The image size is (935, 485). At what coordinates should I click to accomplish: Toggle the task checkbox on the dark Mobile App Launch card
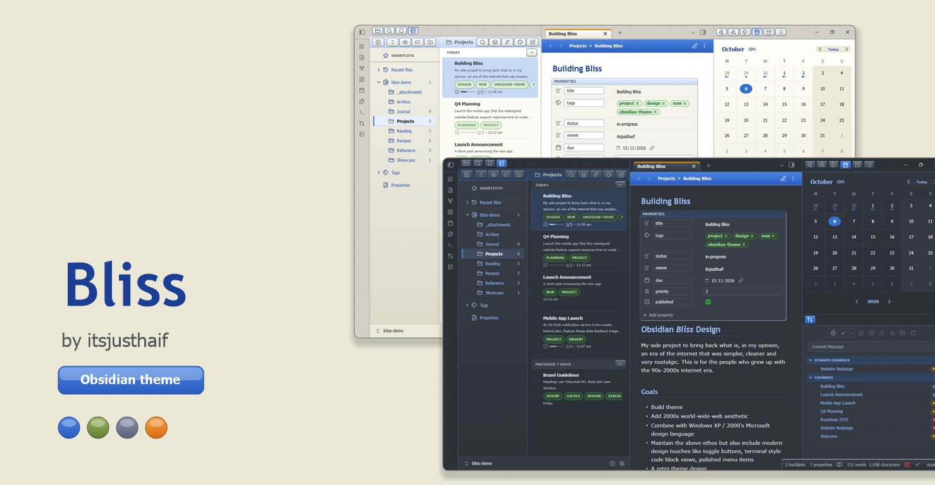point(546,347)
